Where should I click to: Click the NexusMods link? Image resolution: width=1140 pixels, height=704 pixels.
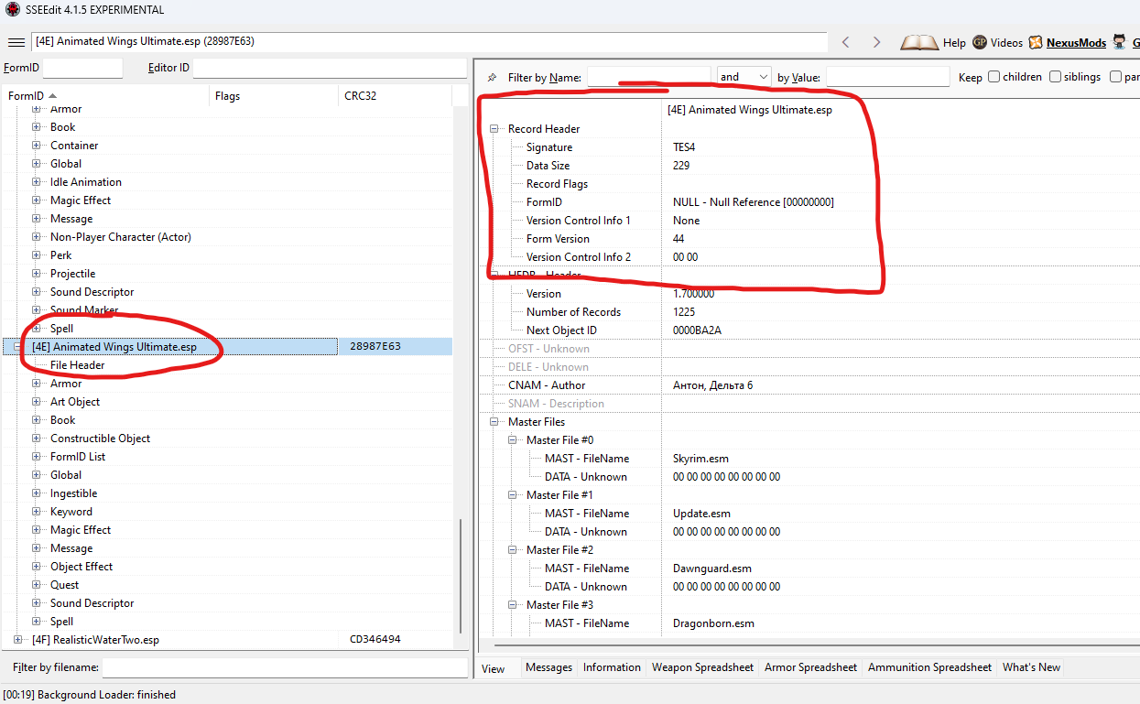click(1076, 42)
